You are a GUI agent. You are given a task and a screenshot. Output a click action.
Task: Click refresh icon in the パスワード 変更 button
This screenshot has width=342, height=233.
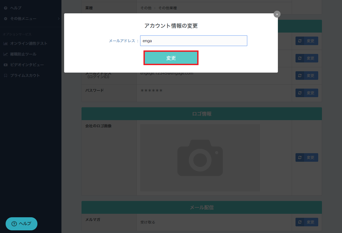pyautogui.click(x=300, y=93)
